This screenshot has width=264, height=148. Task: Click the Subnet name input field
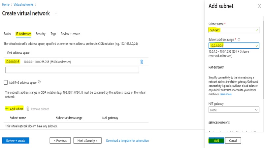[x=234, y=30]
